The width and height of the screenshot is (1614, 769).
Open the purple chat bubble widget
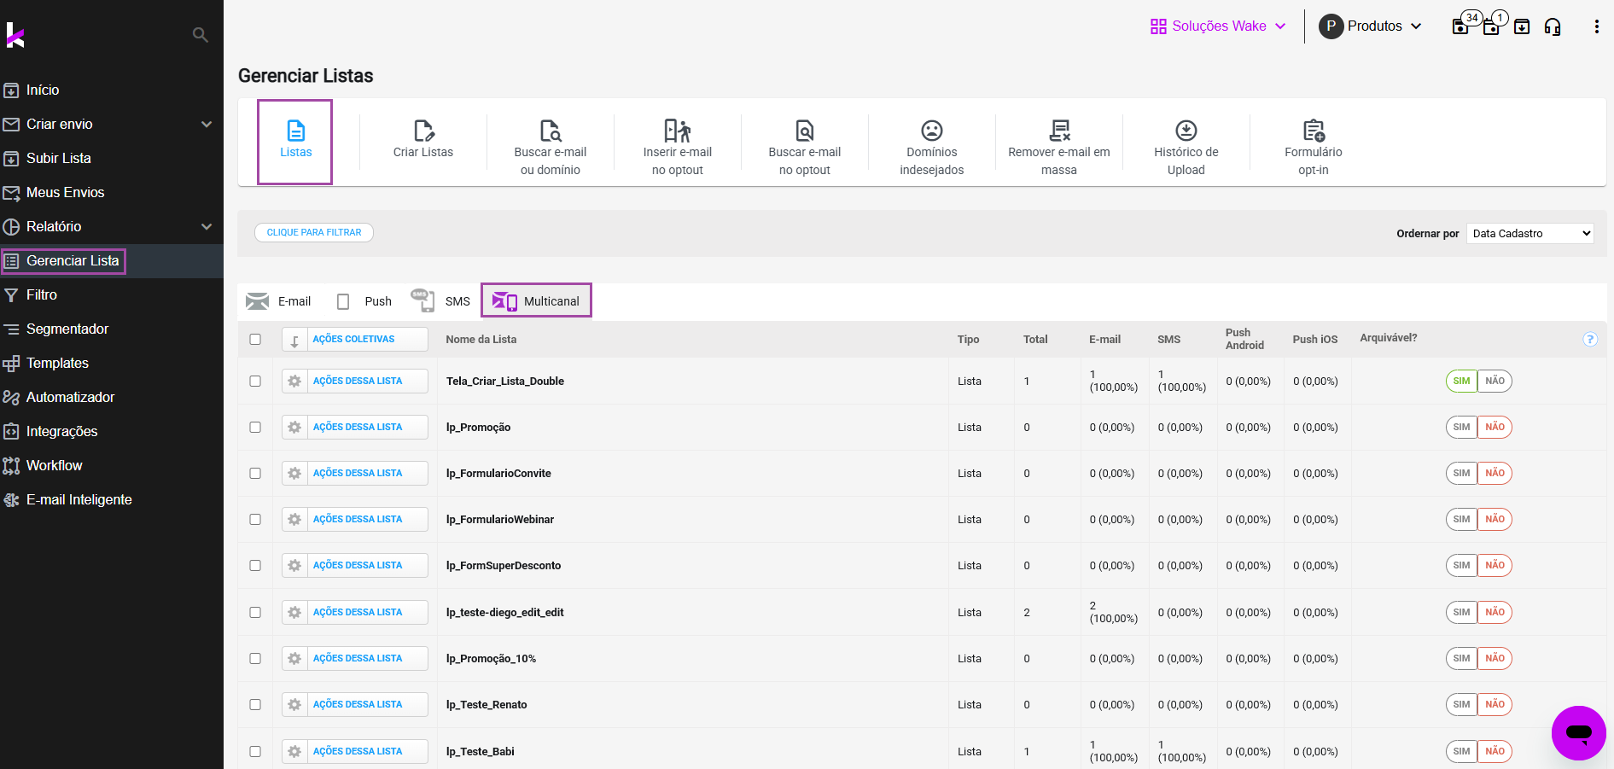click(1578, 732)
